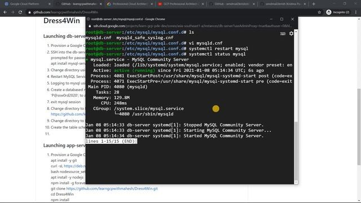This screenshot has height=203, width=361.
Task: Open the https://deb.n link after curl
Action: pyautogui.click(x=74, y=166)
